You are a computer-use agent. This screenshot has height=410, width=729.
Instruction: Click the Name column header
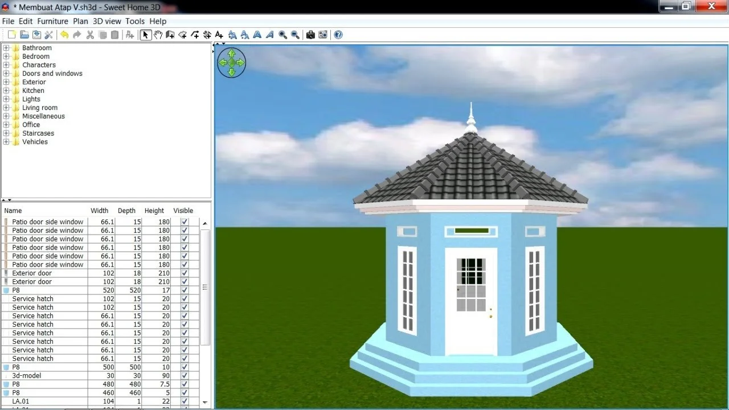point(13,211)
